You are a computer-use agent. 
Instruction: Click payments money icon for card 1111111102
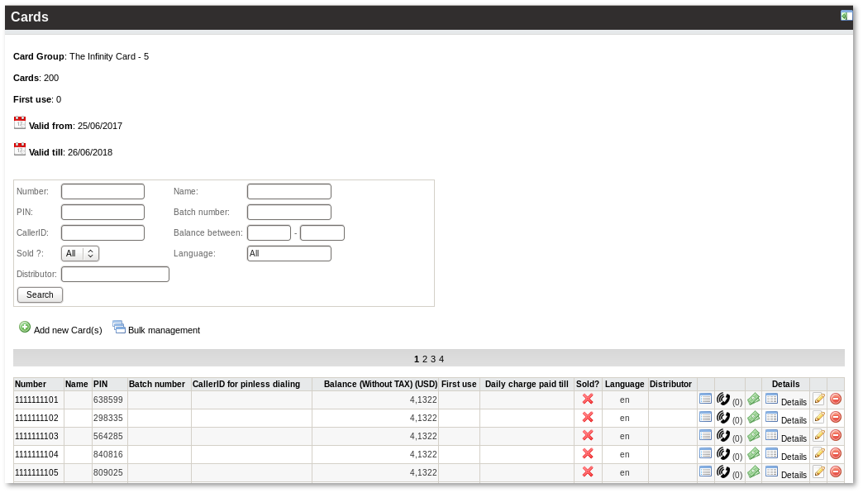(753, 417)
